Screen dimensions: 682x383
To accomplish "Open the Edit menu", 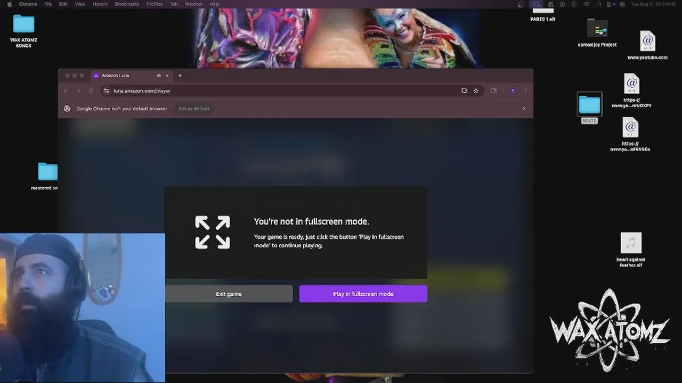I will [63, 4].
